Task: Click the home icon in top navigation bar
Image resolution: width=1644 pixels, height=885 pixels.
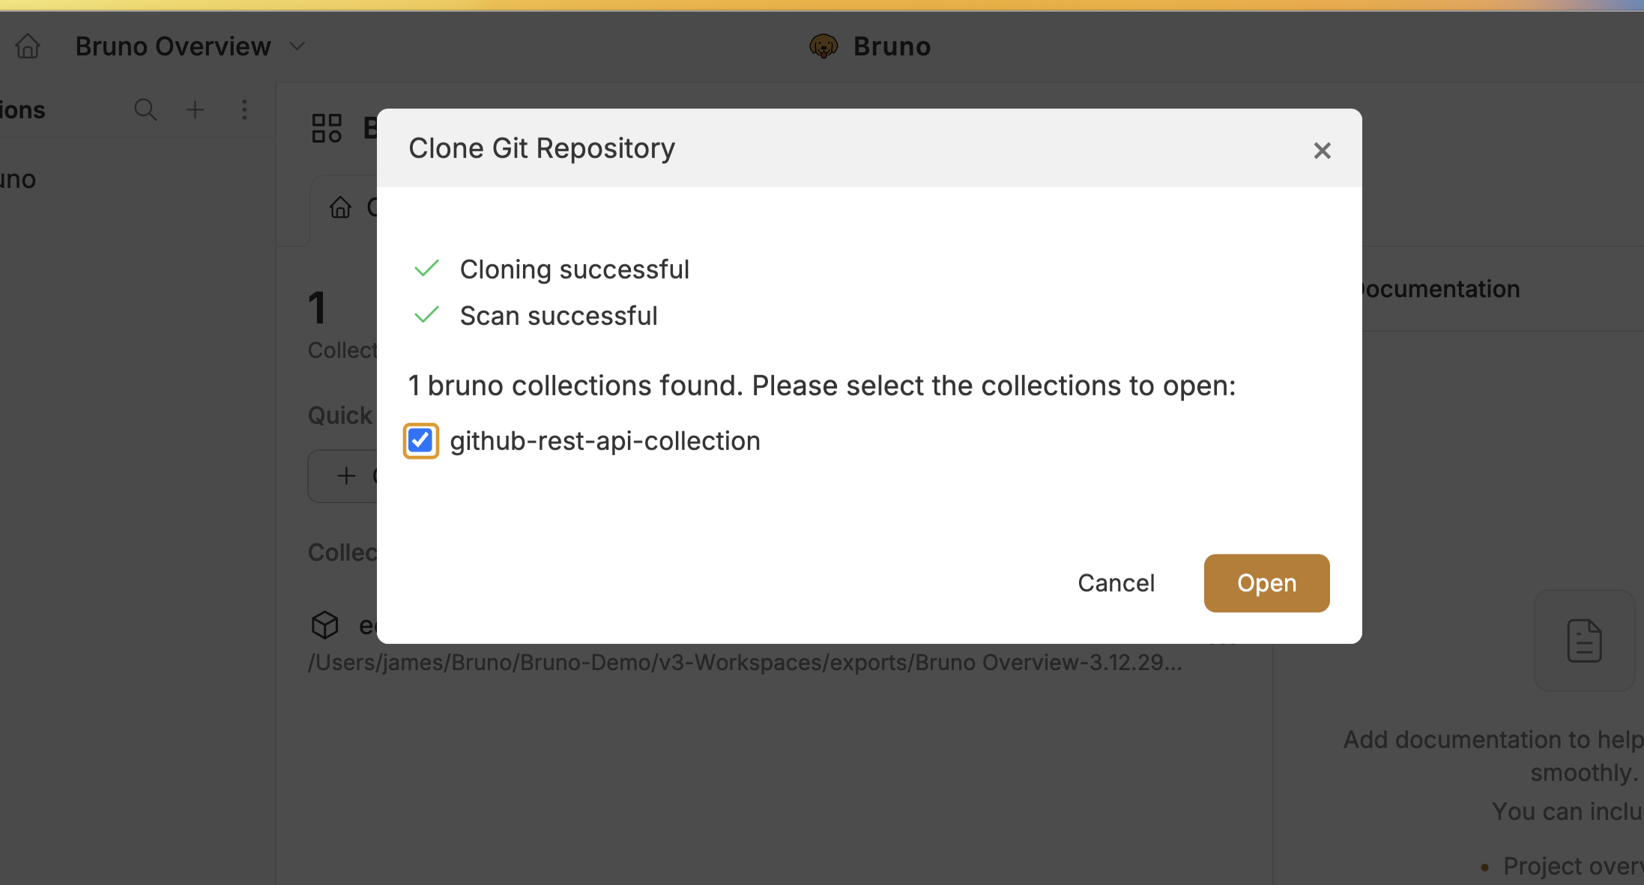Action: (x=27, y=46)
